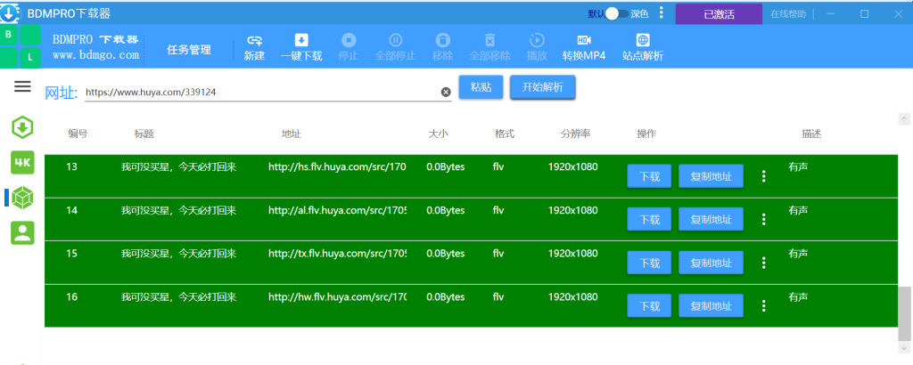Click 下载 button for row 14

649,219
